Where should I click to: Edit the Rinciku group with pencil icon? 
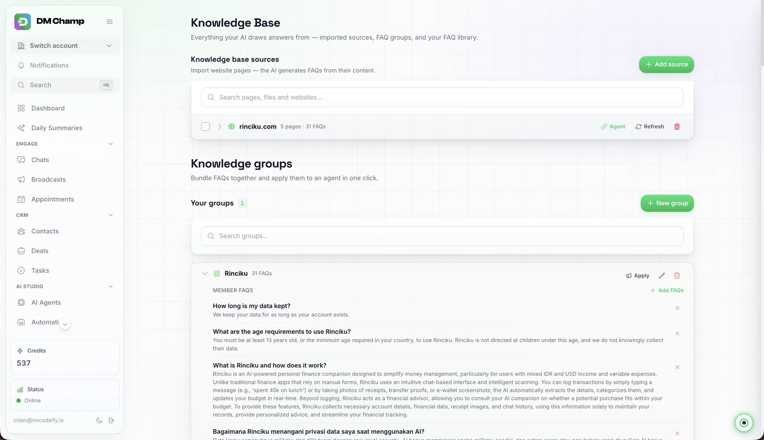662,276
